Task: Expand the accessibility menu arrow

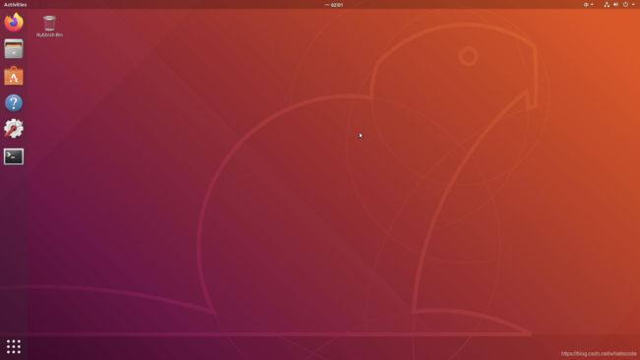Action: (592, 5)
